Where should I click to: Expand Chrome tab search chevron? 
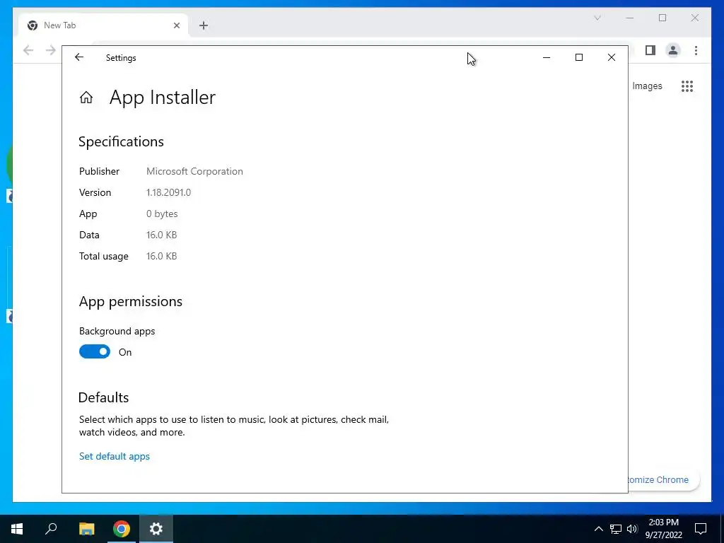[x=597, y=18]
